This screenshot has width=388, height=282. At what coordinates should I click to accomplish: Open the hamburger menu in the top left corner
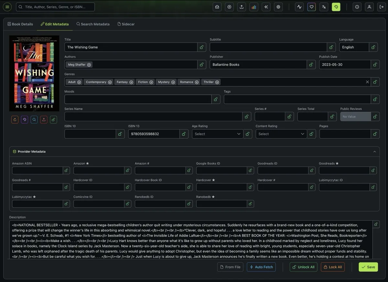pyautogui.click(x=7, y=7)
